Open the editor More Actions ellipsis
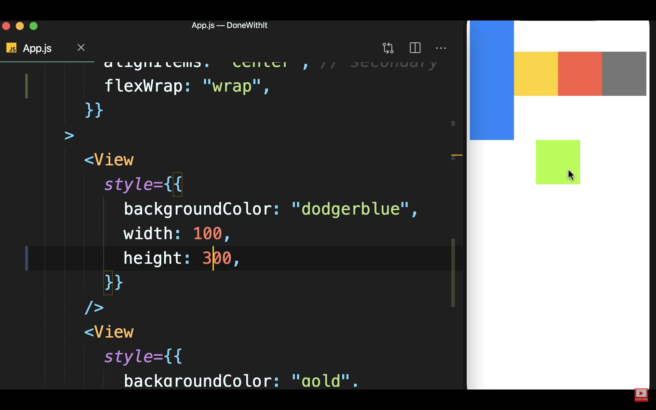This screenshot has width=656, height=410. (441, 48)
